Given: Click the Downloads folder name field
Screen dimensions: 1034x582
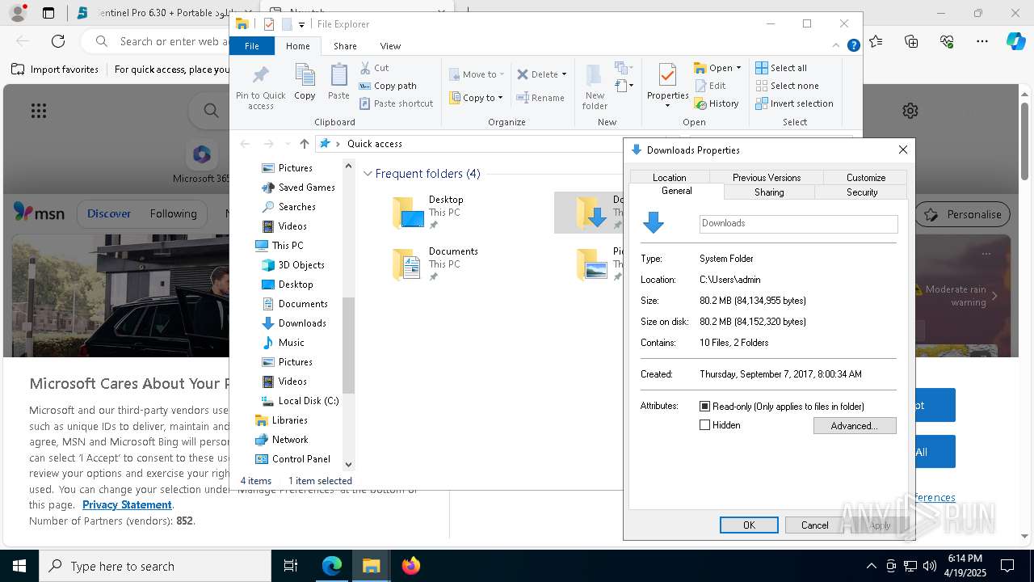Looking at the screenshot, I should point(798,224).
